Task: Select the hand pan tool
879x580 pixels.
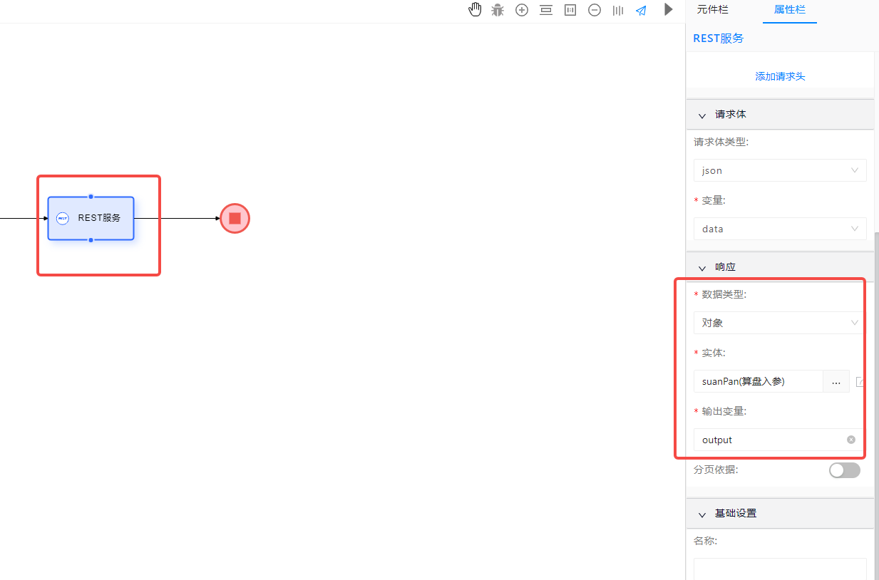Action: [475, 10]
